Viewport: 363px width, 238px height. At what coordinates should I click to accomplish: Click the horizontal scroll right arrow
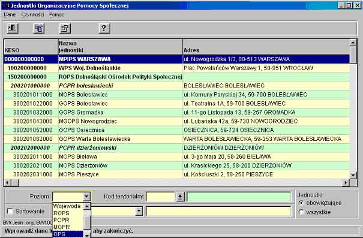click(346, 183)
